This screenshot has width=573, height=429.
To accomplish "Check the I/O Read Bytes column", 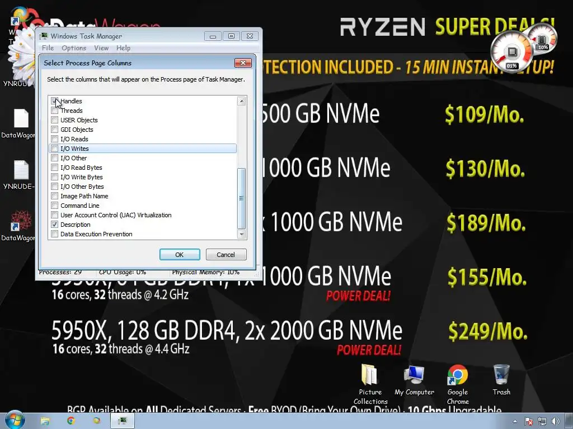I will (54, 168).
